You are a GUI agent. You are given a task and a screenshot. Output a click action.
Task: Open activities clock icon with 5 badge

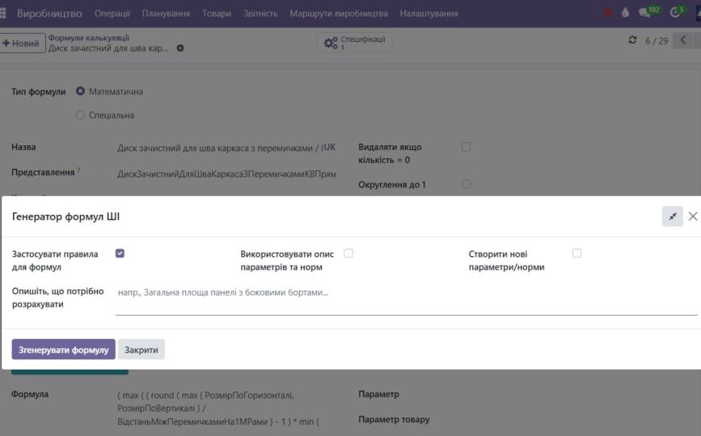[x=676, y=13]
